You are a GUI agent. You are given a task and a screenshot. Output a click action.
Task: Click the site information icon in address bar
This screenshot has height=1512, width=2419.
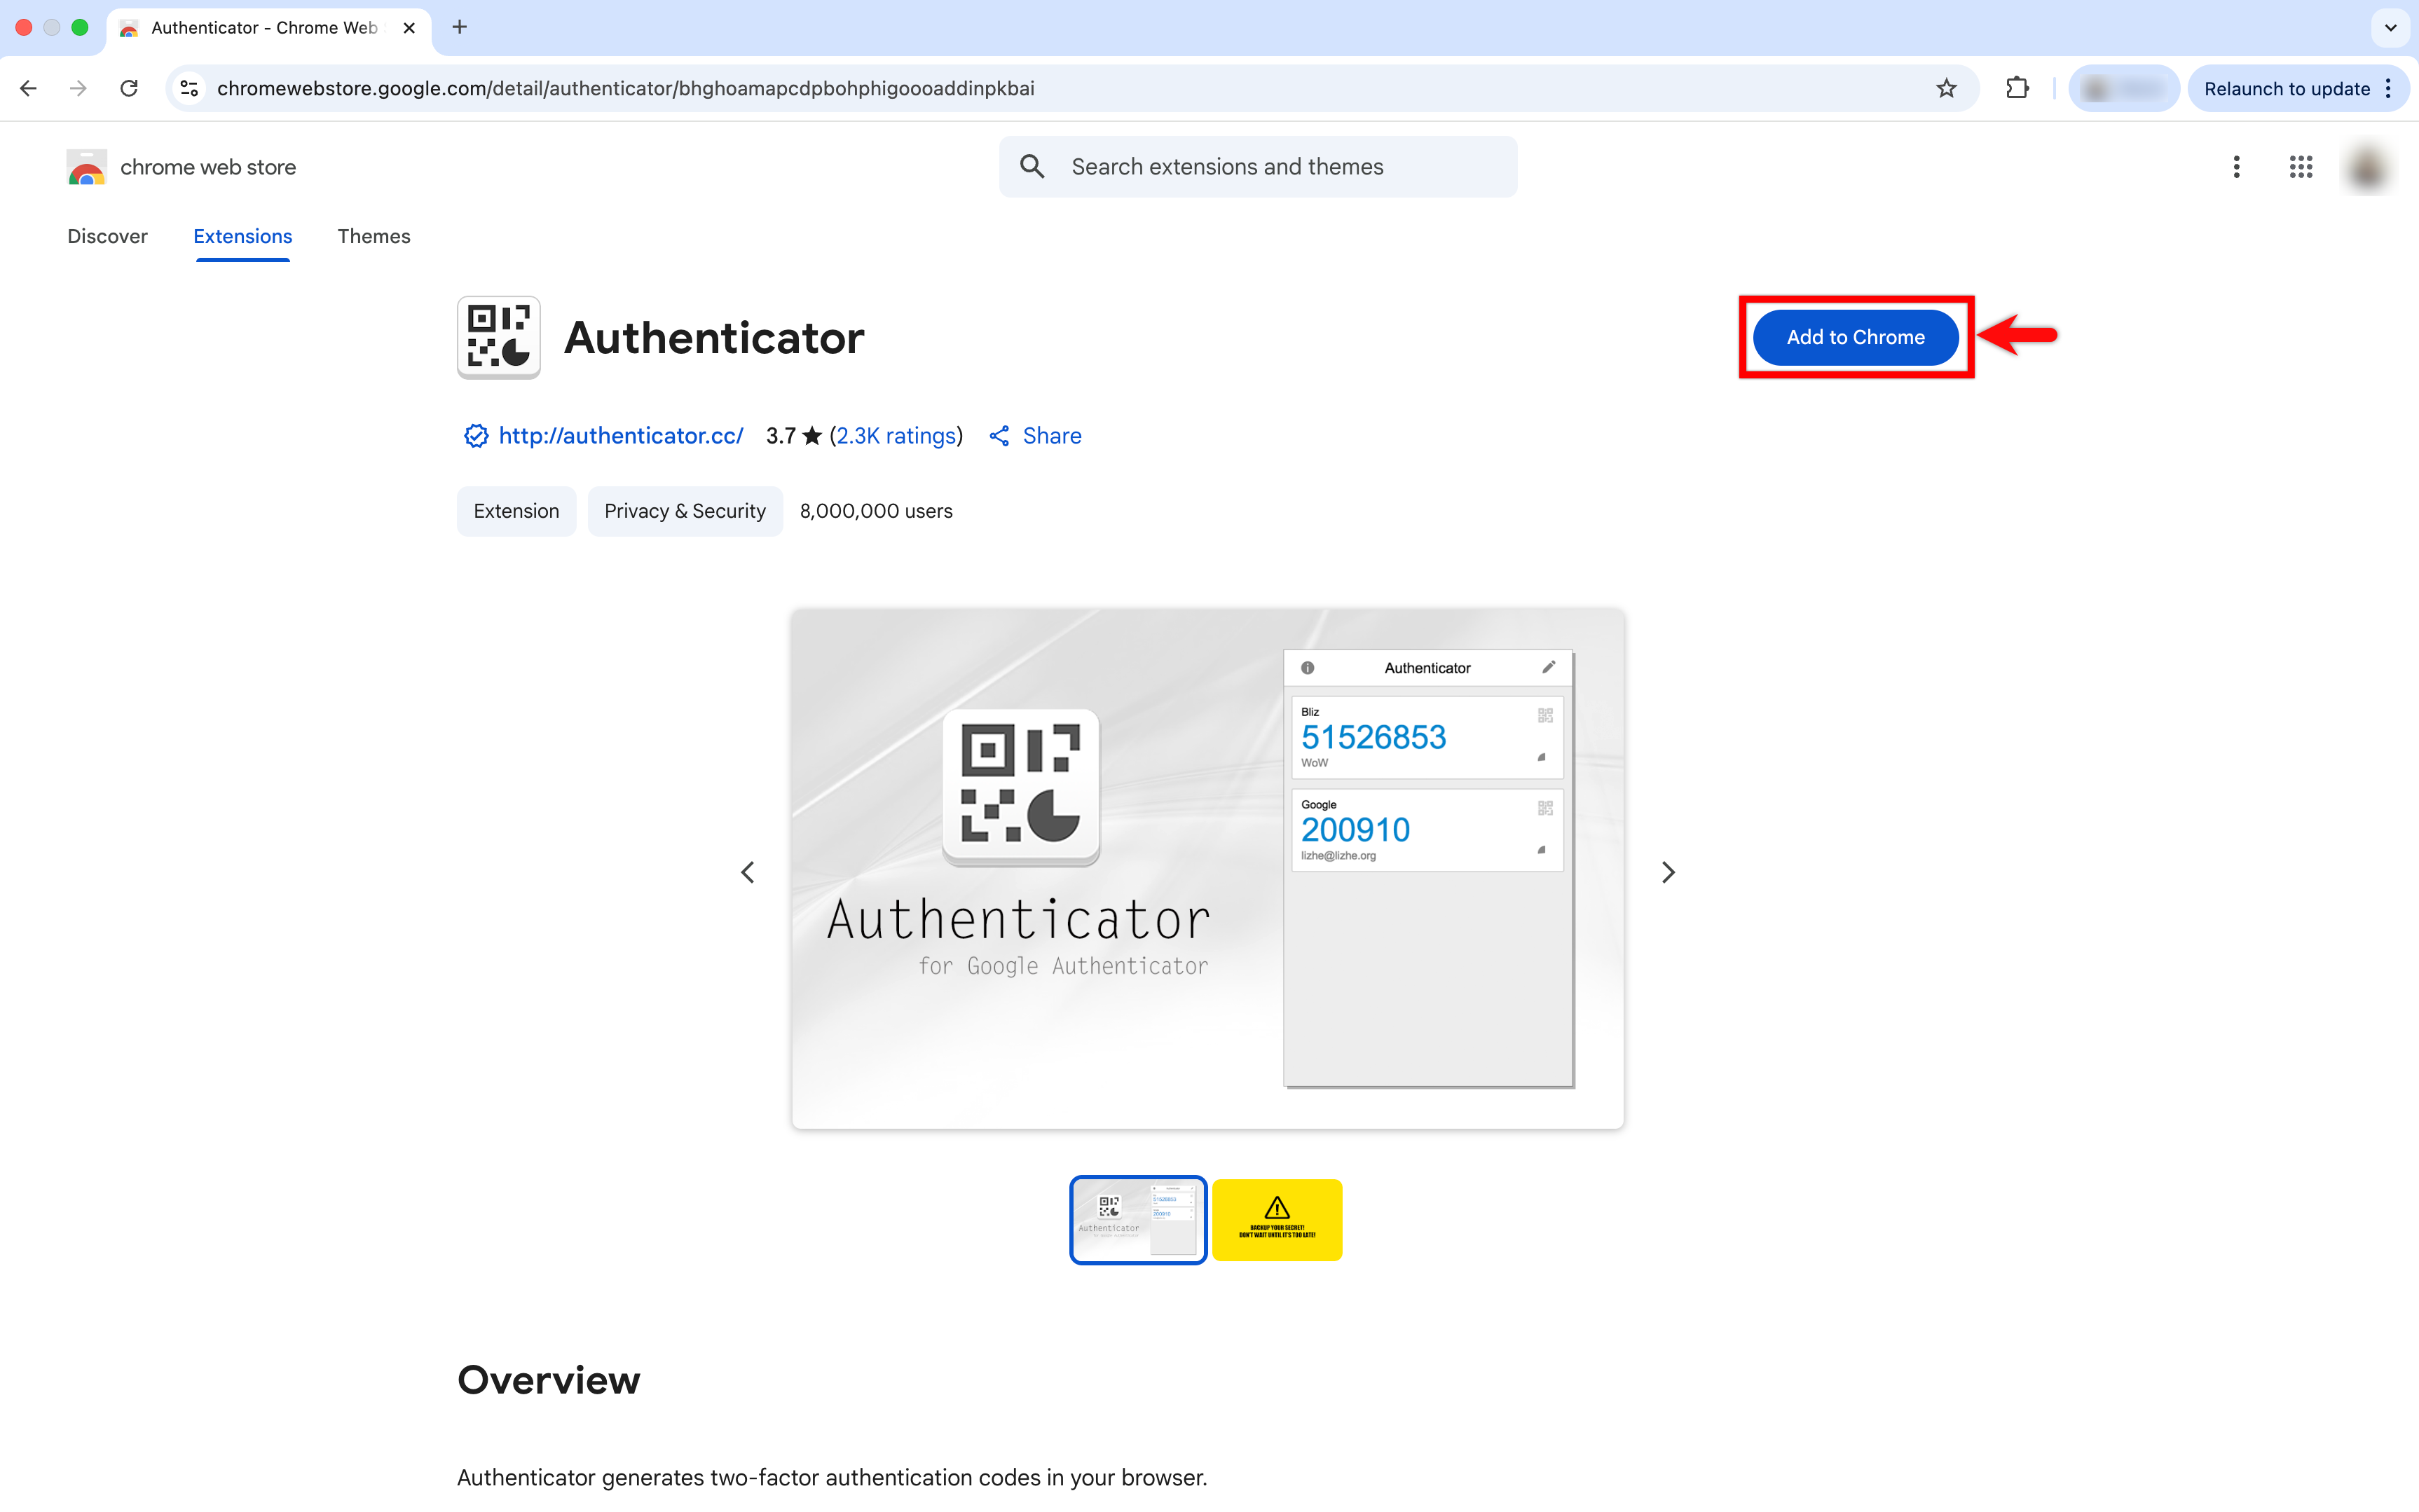[x=188, y=88]
